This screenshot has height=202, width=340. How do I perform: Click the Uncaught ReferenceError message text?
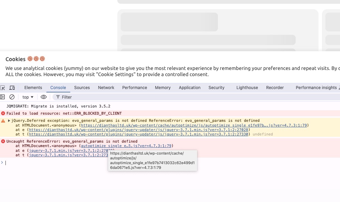coord(72,141)
